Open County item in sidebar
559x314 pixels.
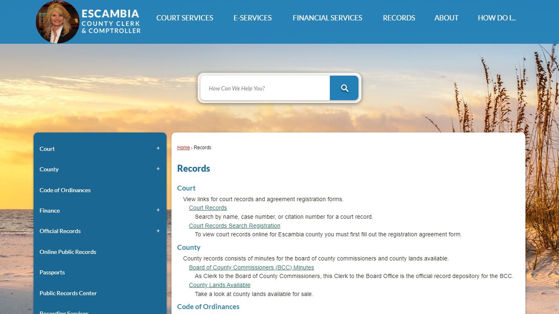49,169
